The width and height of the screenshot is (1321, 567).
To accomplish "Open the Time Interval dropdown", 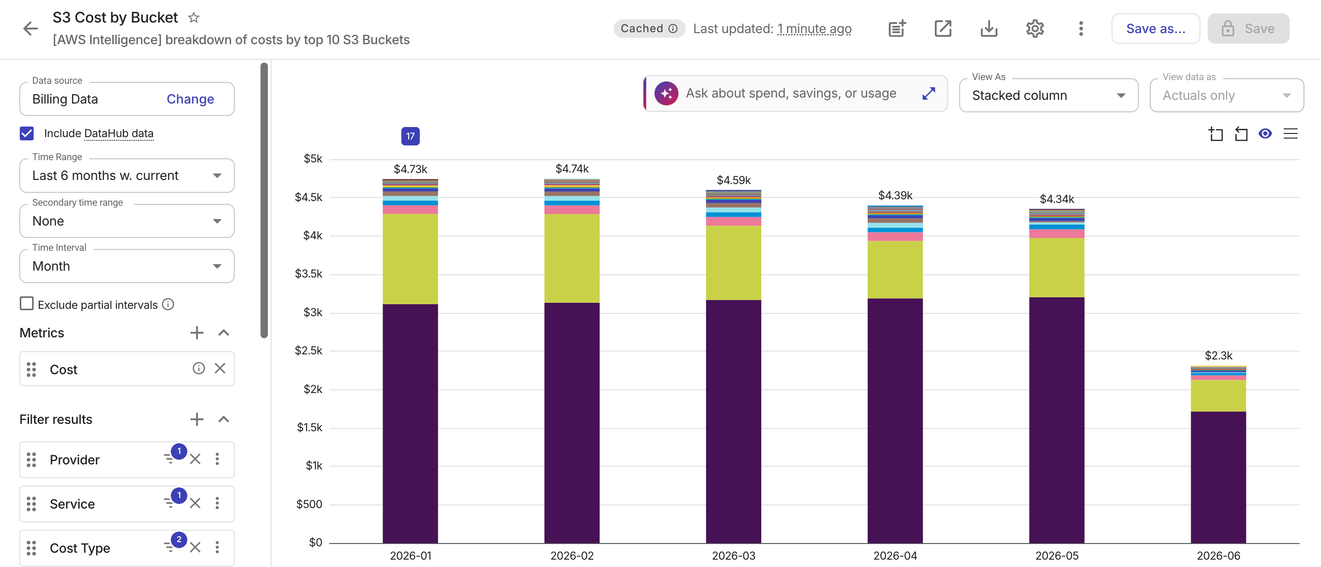I will (x=127, y=266).
